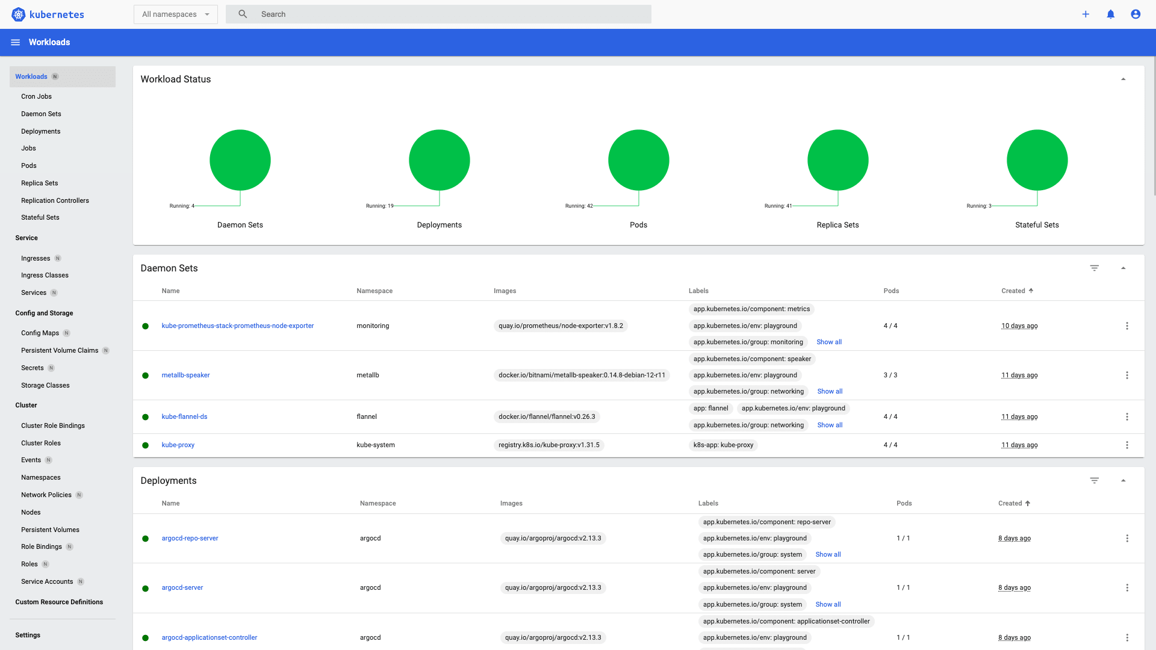
Task: Select Stateful Sets in the sidebar
Action: pos(40,217)
